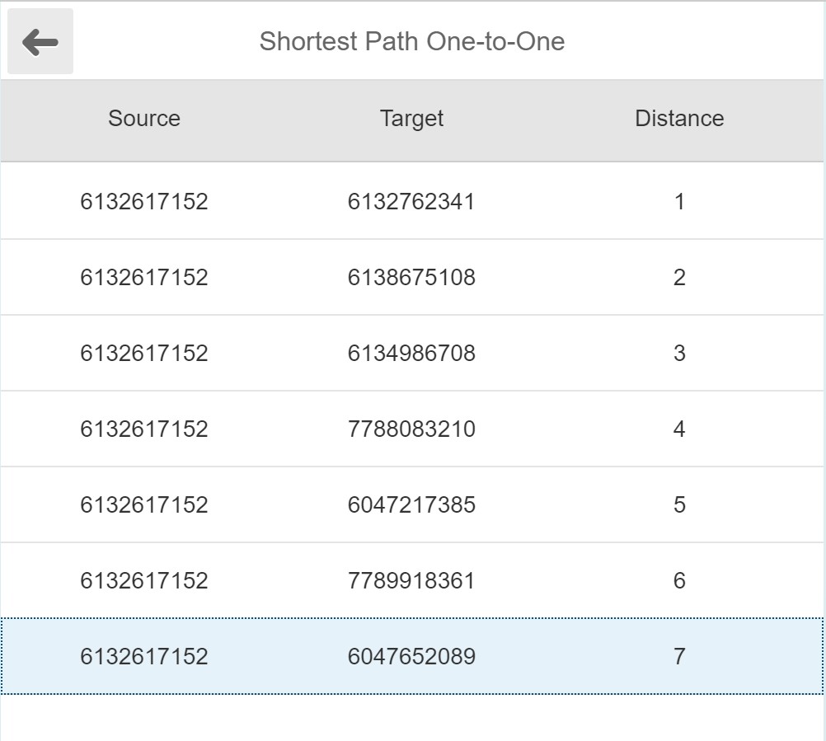Click source cell in first row
Image resolution: width=826 pixels, height=741 pixels.
click(x=144, y=202)
